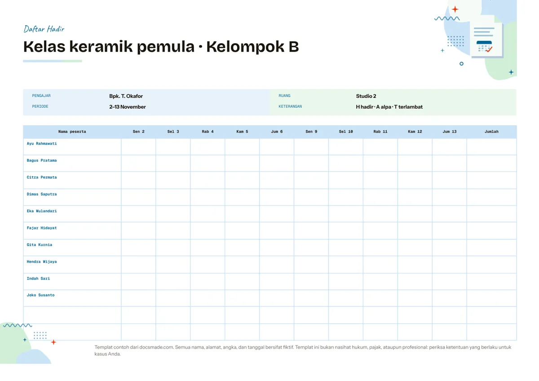539x381 pixels.
Task: Select the 'PENGAJAR' label
Action: 41,96
